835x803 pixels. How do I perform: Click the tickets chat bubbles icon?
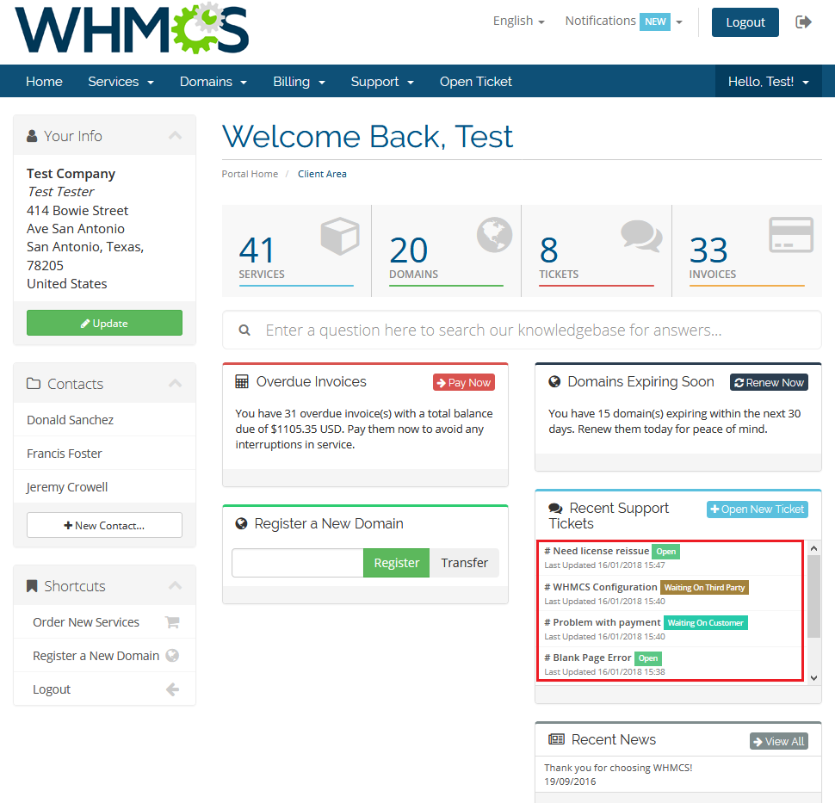(641, 235)
